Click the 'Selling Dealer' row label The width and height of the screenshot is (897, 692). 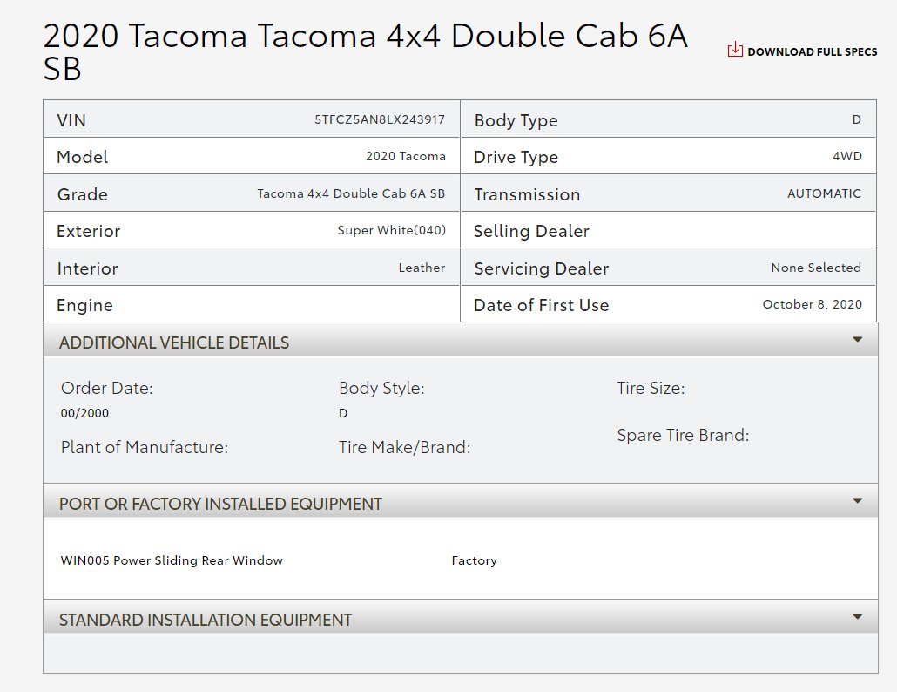531,231
